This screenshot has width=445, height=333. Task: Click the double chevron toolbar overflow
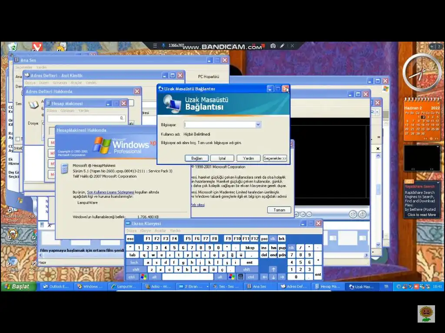pos(379,137)
